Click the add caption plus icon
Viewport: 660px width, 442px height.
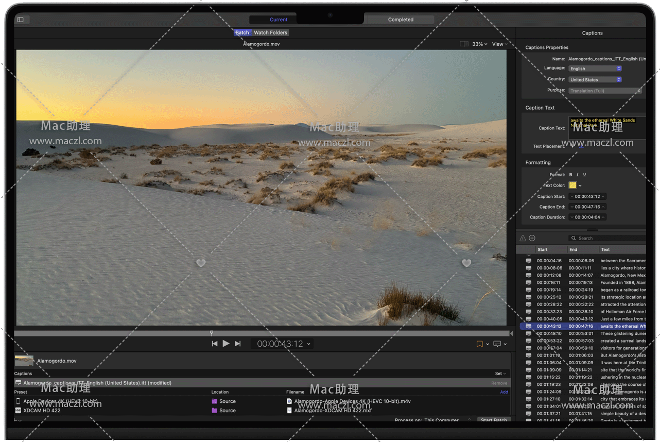[x=532, y=238]
